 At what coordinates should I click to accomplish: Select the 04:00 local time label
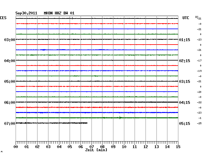(10, 61)
